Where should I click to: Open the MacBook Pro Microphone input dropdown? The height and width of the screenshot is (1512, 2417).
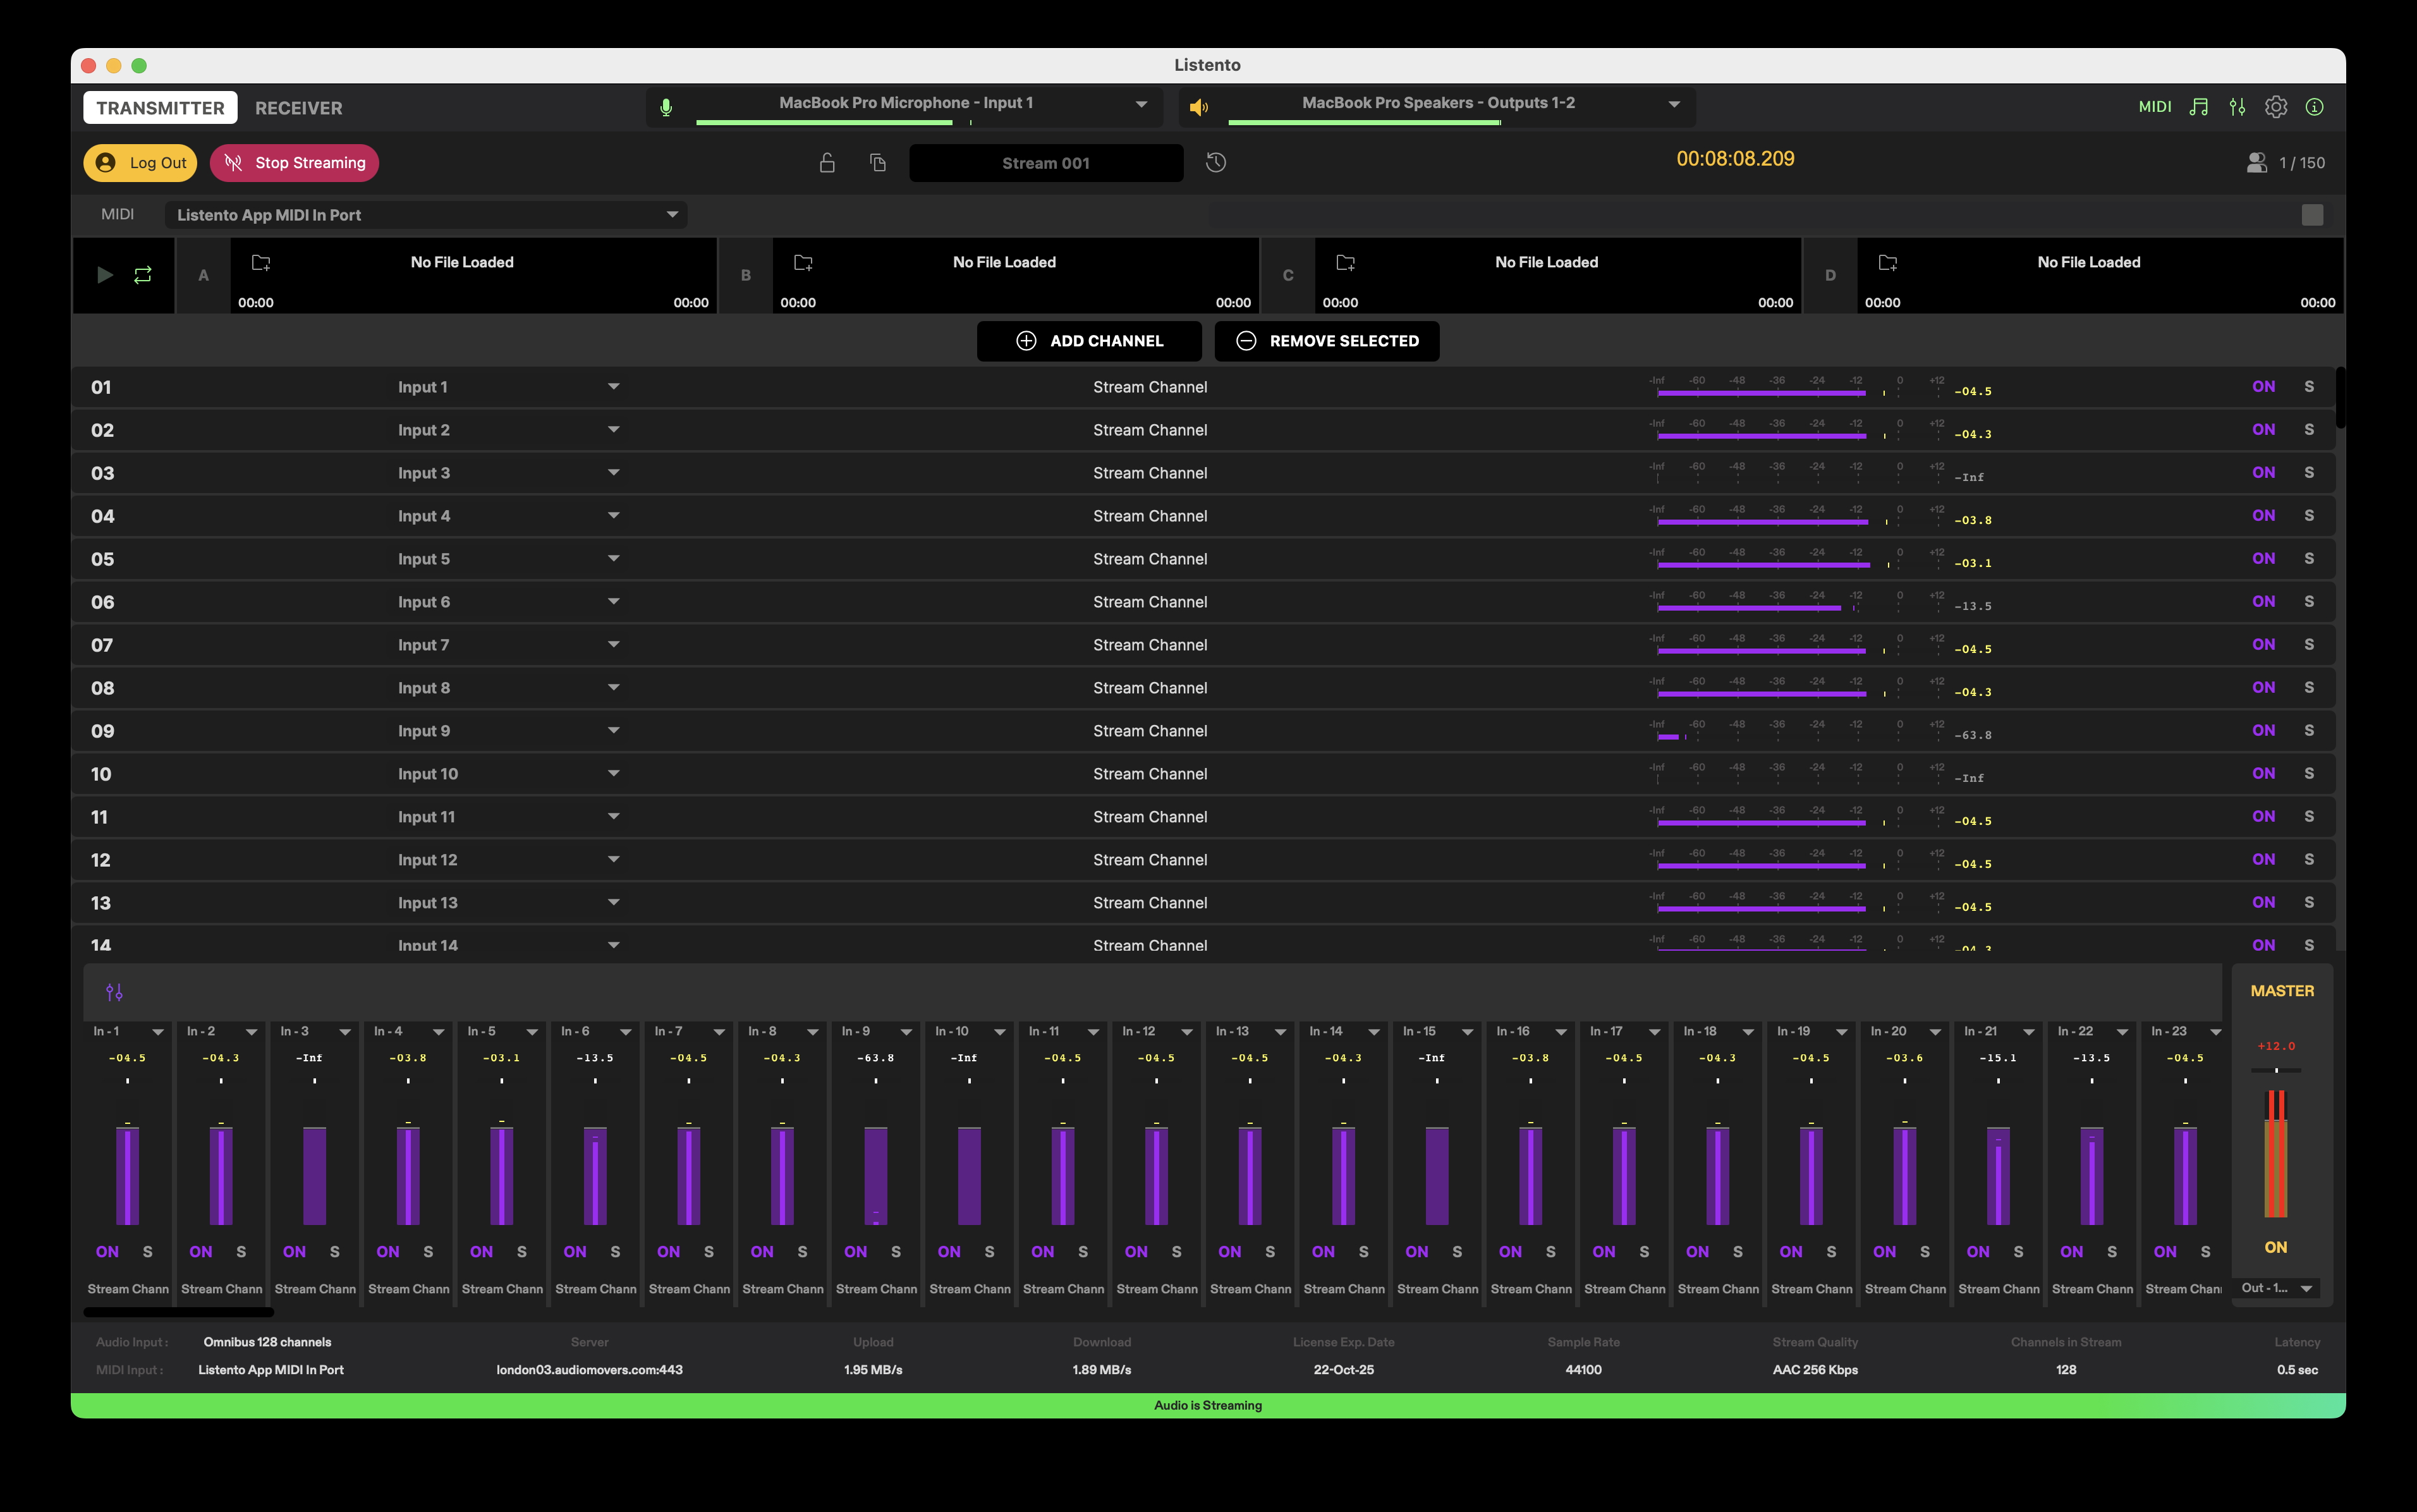click(1141, 104)
